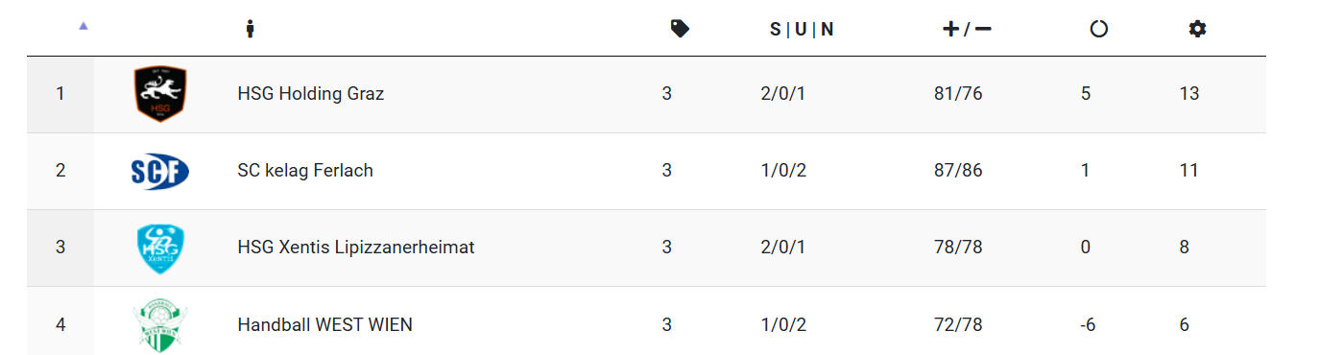This screenshot has width=1320, height=355.
Task: Click the 81/76 goals cell
Action: point(958,94)
